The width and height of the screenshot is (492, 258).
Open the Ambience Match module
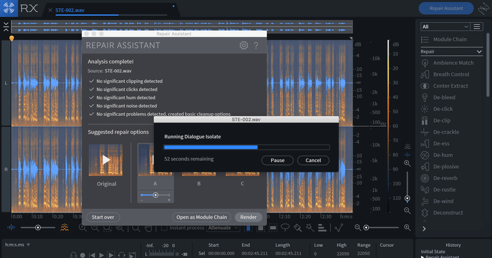coord(447,63)
